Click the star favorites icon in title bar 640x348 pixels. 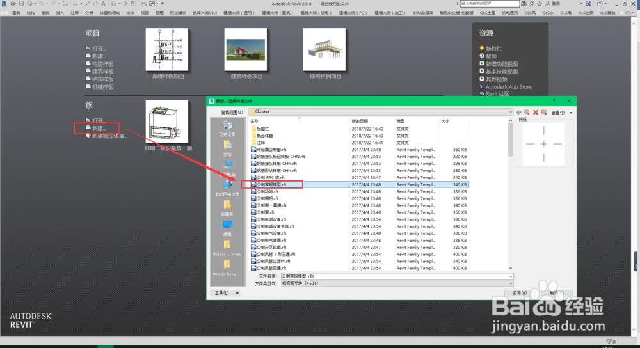click(539, 4)
